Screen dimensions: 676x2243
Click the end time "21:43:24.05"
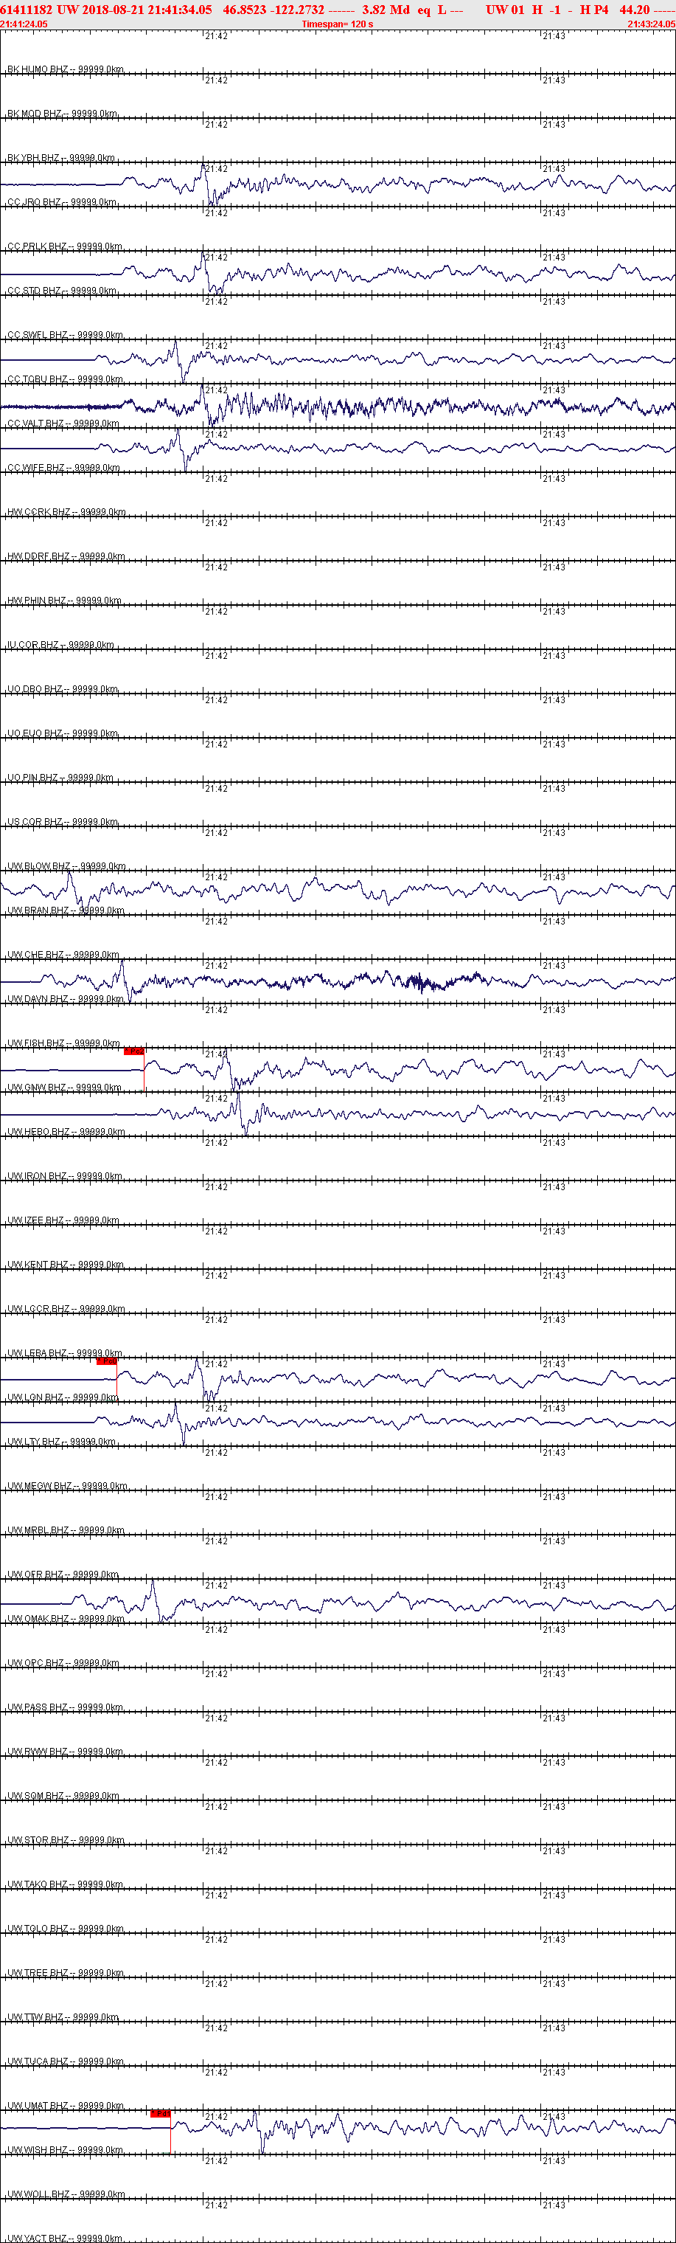651,24
